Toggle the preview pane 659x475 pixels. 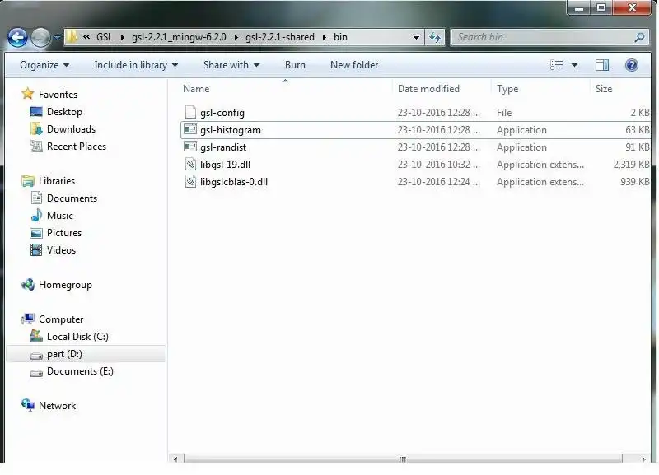[602, 65]
